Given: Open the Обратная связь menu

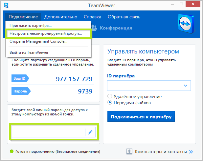Looking at the screenshot, I should 124,17.
